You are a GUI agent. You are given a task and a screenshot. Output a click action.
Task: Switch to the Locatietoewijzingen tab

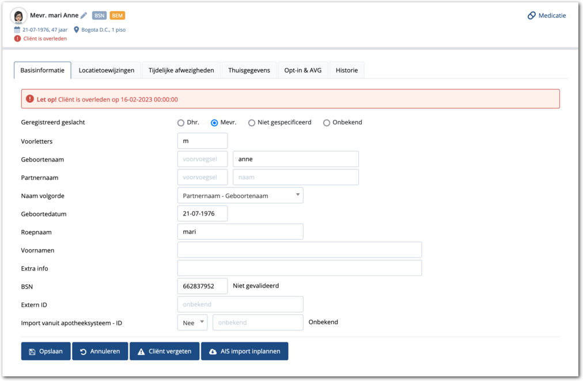[107, 70]
